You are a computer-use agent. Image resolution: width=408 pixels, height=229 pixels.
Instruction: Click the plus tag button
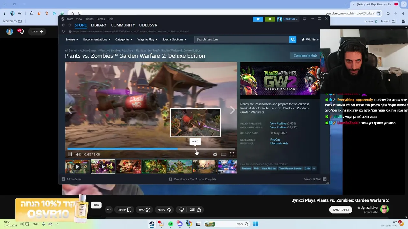click(x=314, y=168)
